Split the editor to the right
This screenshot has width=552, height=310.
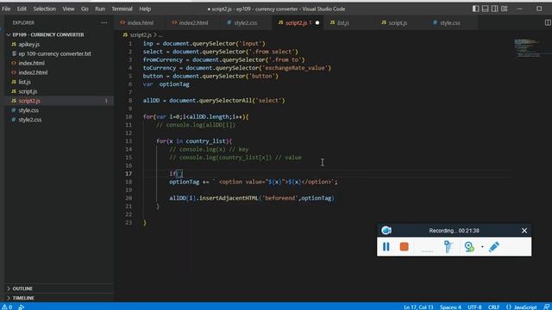click(548, 22)
